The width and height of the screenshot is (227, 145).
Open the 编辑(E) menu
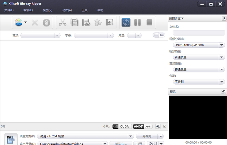[28, 10]
